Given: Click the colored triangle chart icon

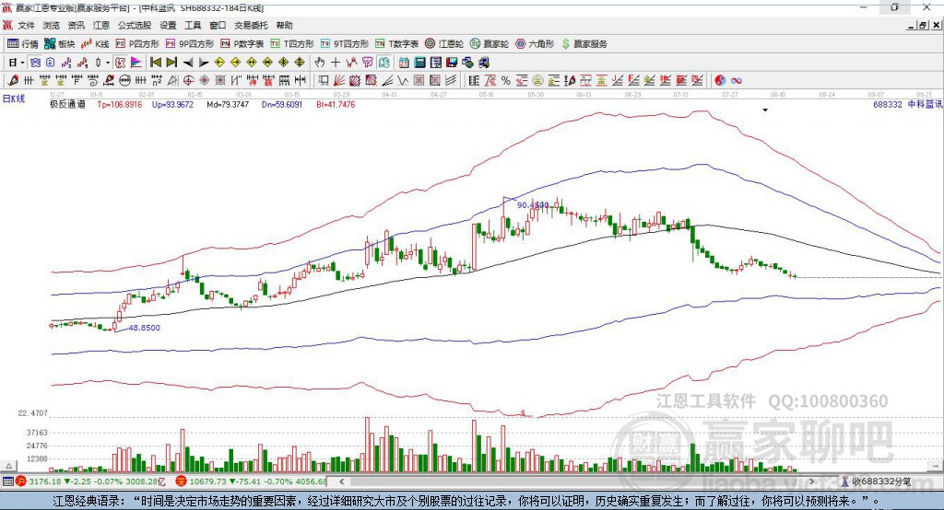Looking at the screenshot, I should click(136, 63).
